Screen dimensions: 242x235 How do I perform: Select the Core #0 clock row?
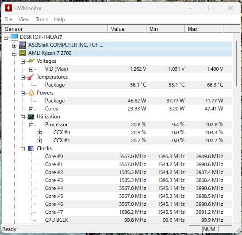point(138,156)
